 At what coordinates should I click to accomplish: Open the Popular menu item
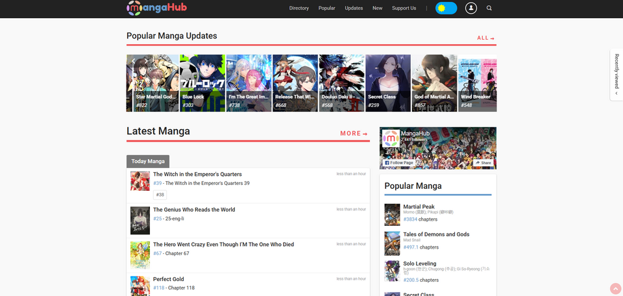tap(326, 8)
